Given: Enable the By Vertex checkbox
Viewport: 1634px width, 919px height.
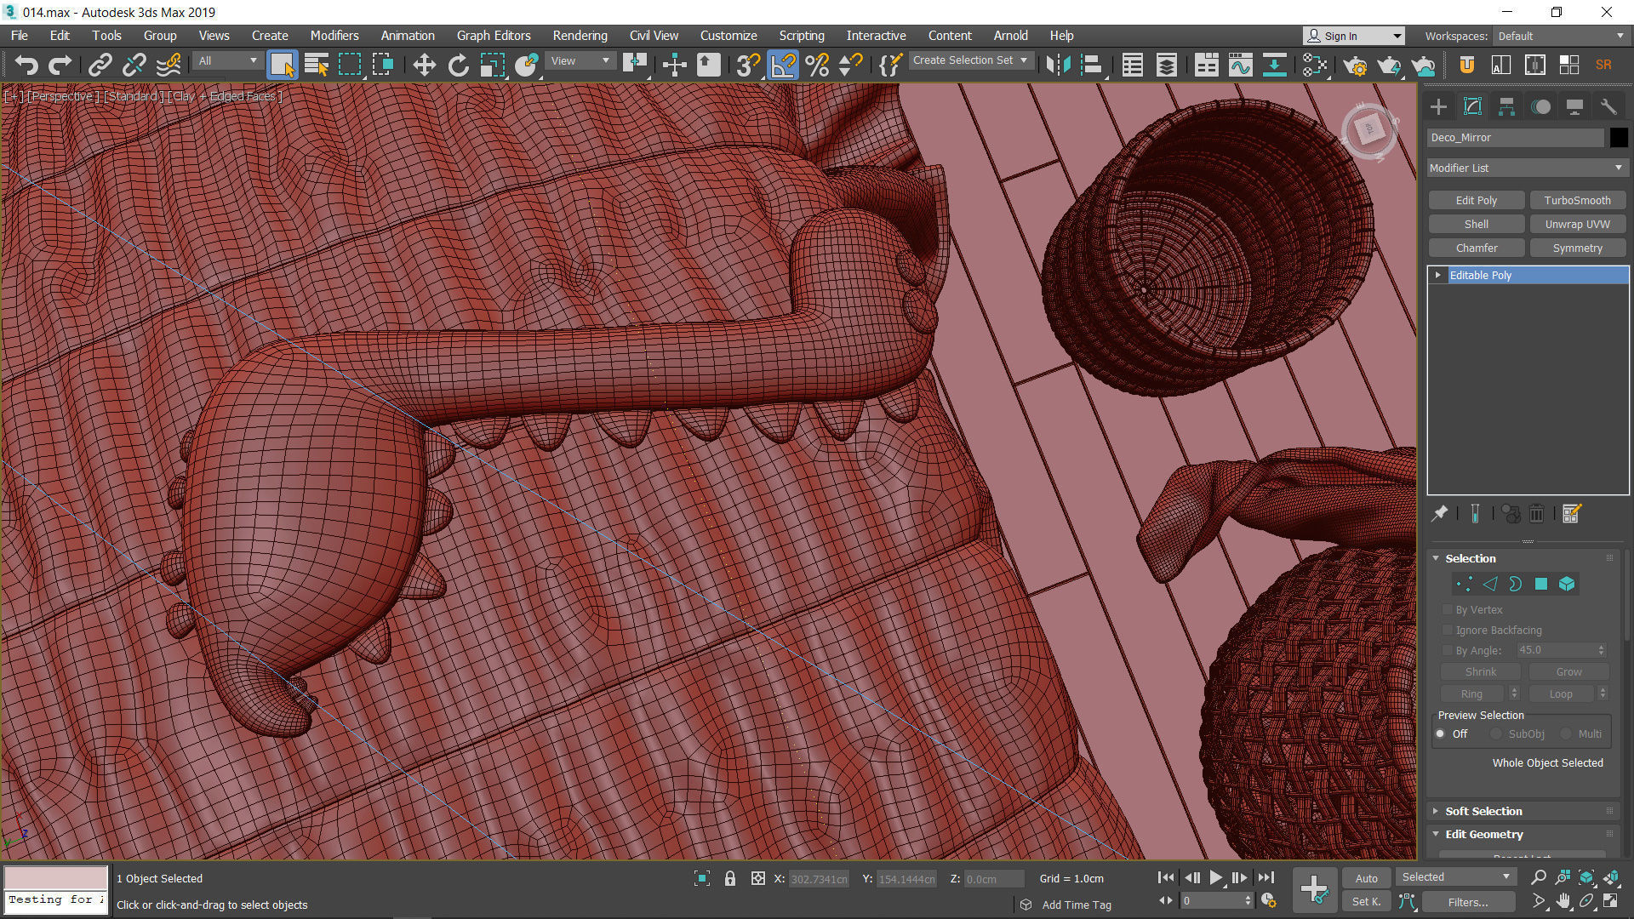Looking at the screenshot, I should tap(1447, 609).
